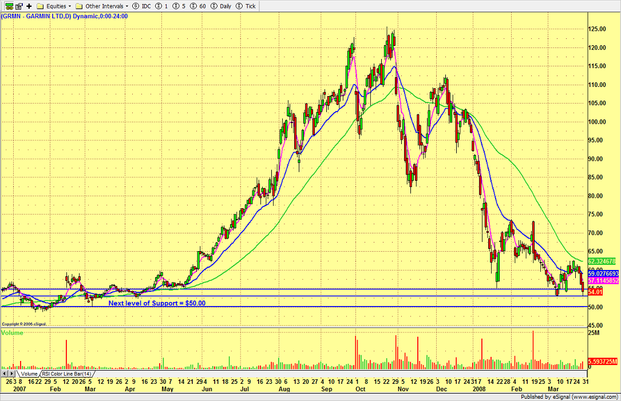Switch to the 1-minute interval
Screen dimensions: 621x401
pyautogui.click(x=161, y=6)
